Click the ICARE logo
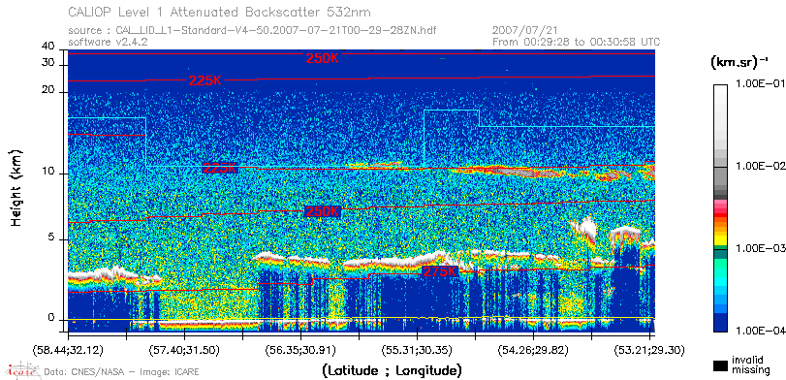 point(22,370)
